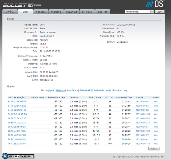This screenshot has width=171, height=160.
Task: Open the Interfaces monitor link
Action: (72, 90)
